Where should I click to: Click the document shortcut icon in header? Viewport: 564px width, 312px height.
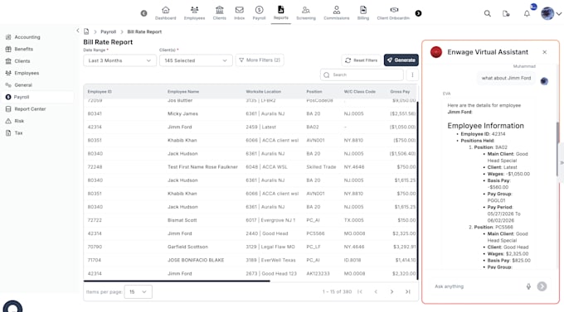pyautogui.click(x=506, y=13)
